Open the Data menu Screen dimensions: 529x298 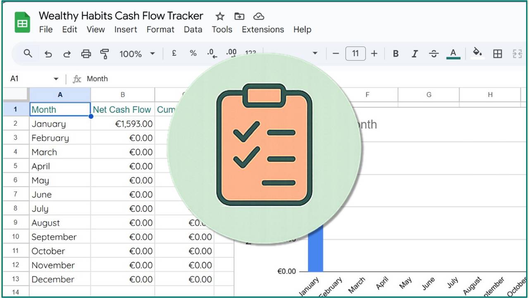tap(193, 29)
